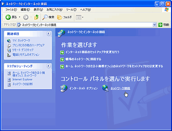172x131 pixels.
Task: Click help icon beside Internet Explorer
Action: tap(9, 80)
